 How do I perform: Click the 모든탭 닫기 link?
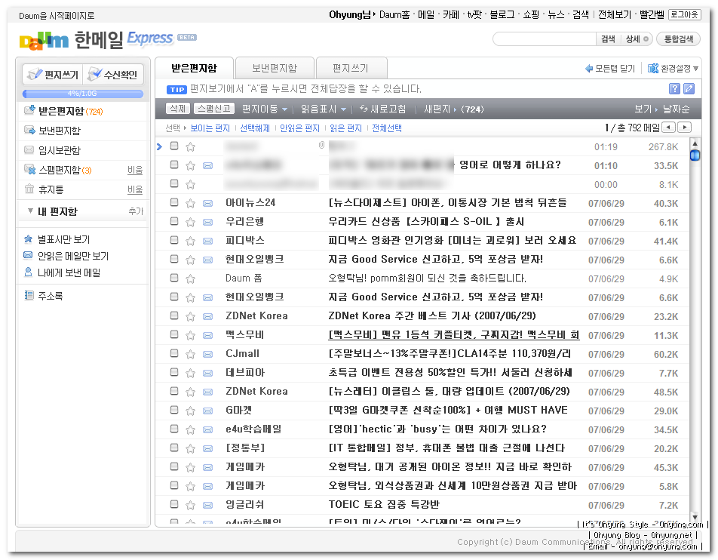(610, 68)
